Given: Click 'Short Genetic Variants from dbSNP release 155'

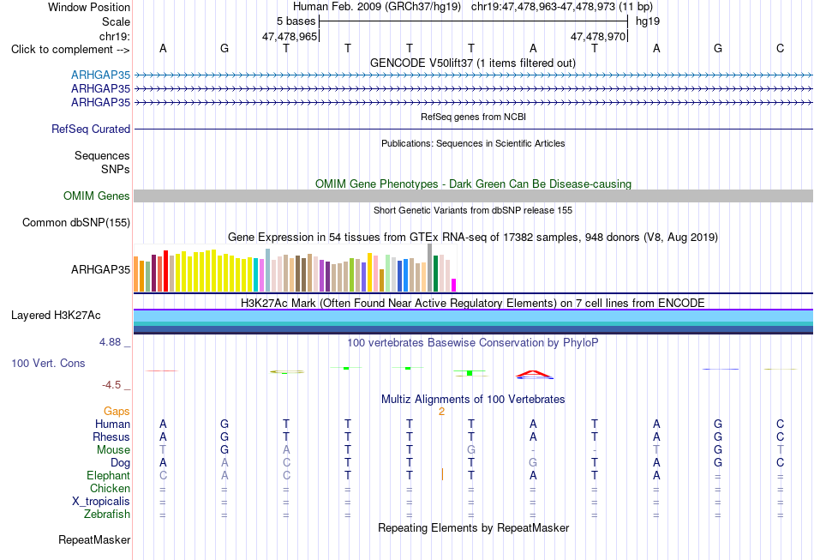Looking at the screenshot, I should pos(473,210).
